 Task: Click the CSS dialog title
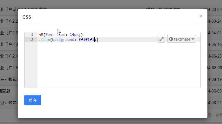tap(27, 17)
